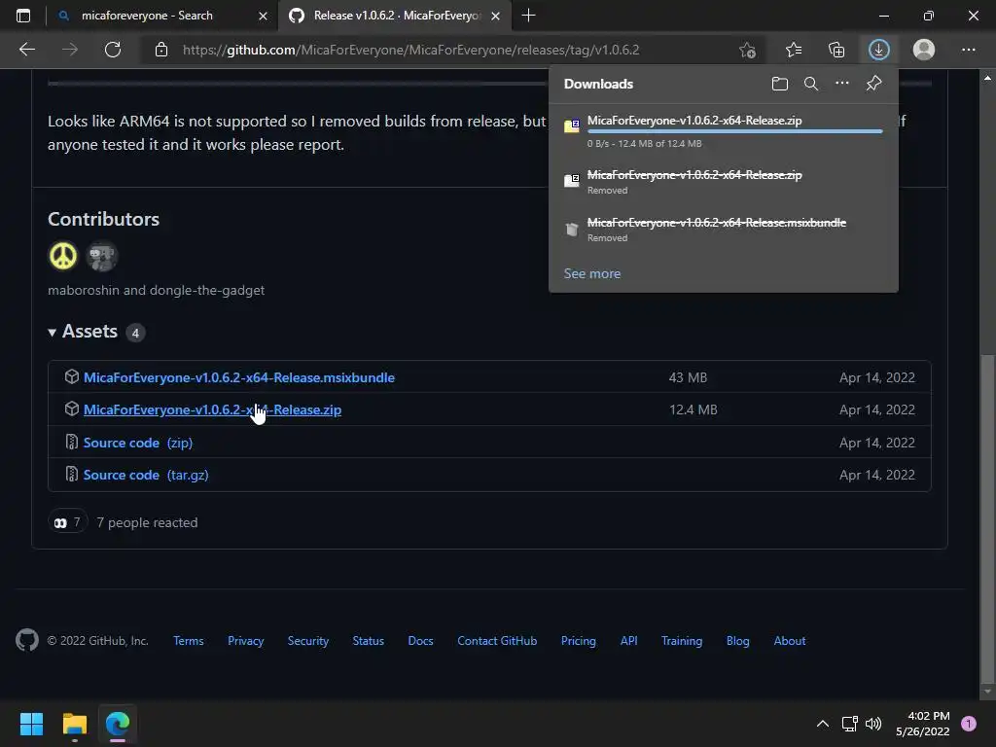This screenshot has height=747, width=996.
Task: Show hidden system tray icons
Action: pos(823,724)
